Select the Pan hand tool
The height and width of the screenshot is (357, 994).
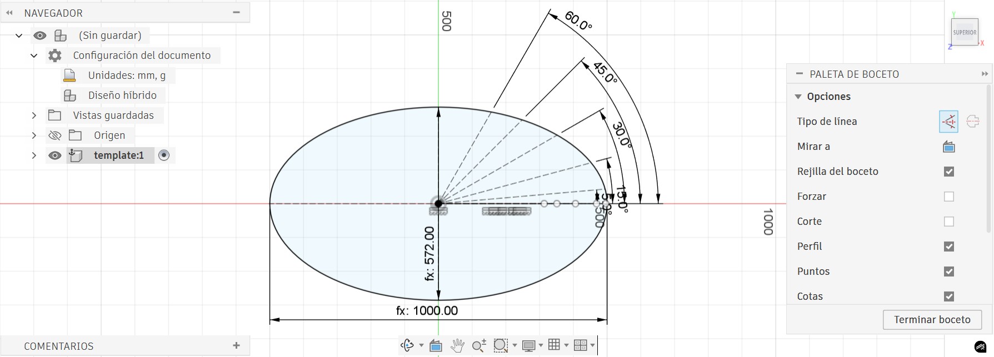(x=457, y=345)
